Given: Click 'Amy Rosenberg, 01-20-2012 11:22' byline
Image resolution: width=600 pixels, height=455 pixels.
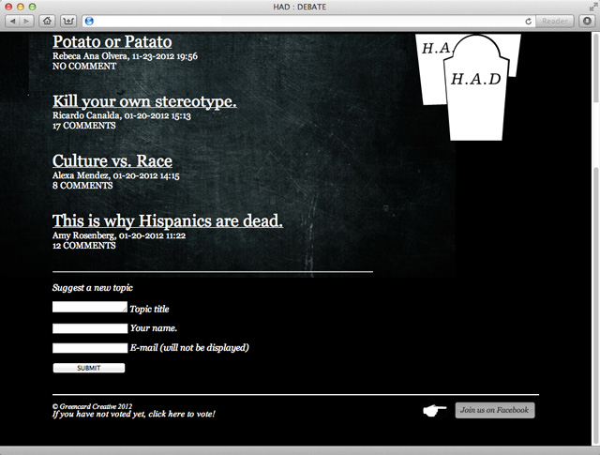Looking at the screenshot, I should click(x=119, y=235).
